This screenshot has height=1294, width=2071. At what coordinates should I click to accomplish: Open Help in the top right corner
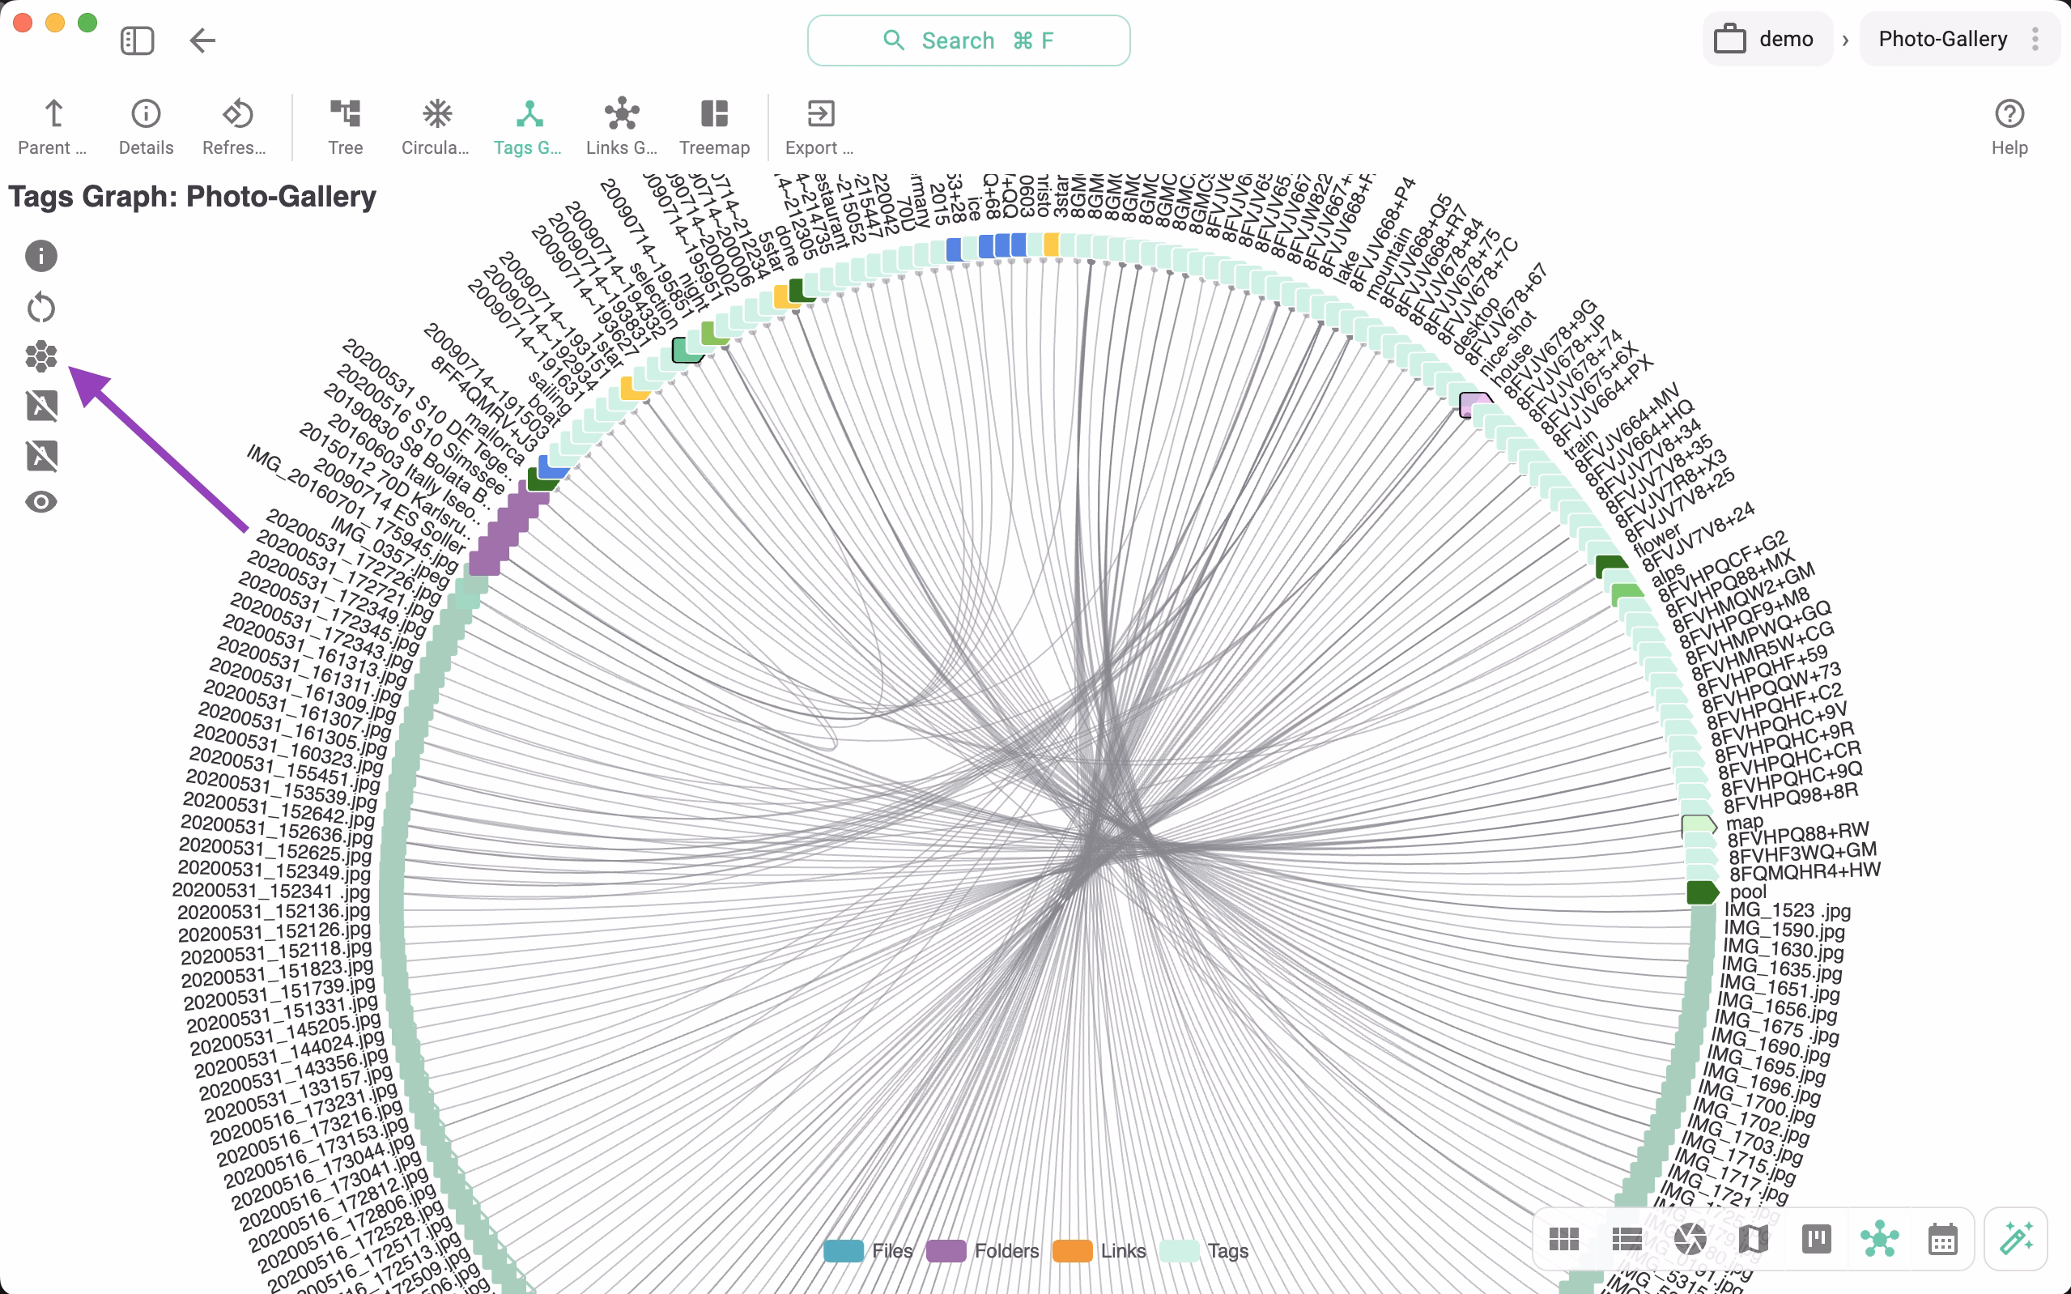(2009, 126)
